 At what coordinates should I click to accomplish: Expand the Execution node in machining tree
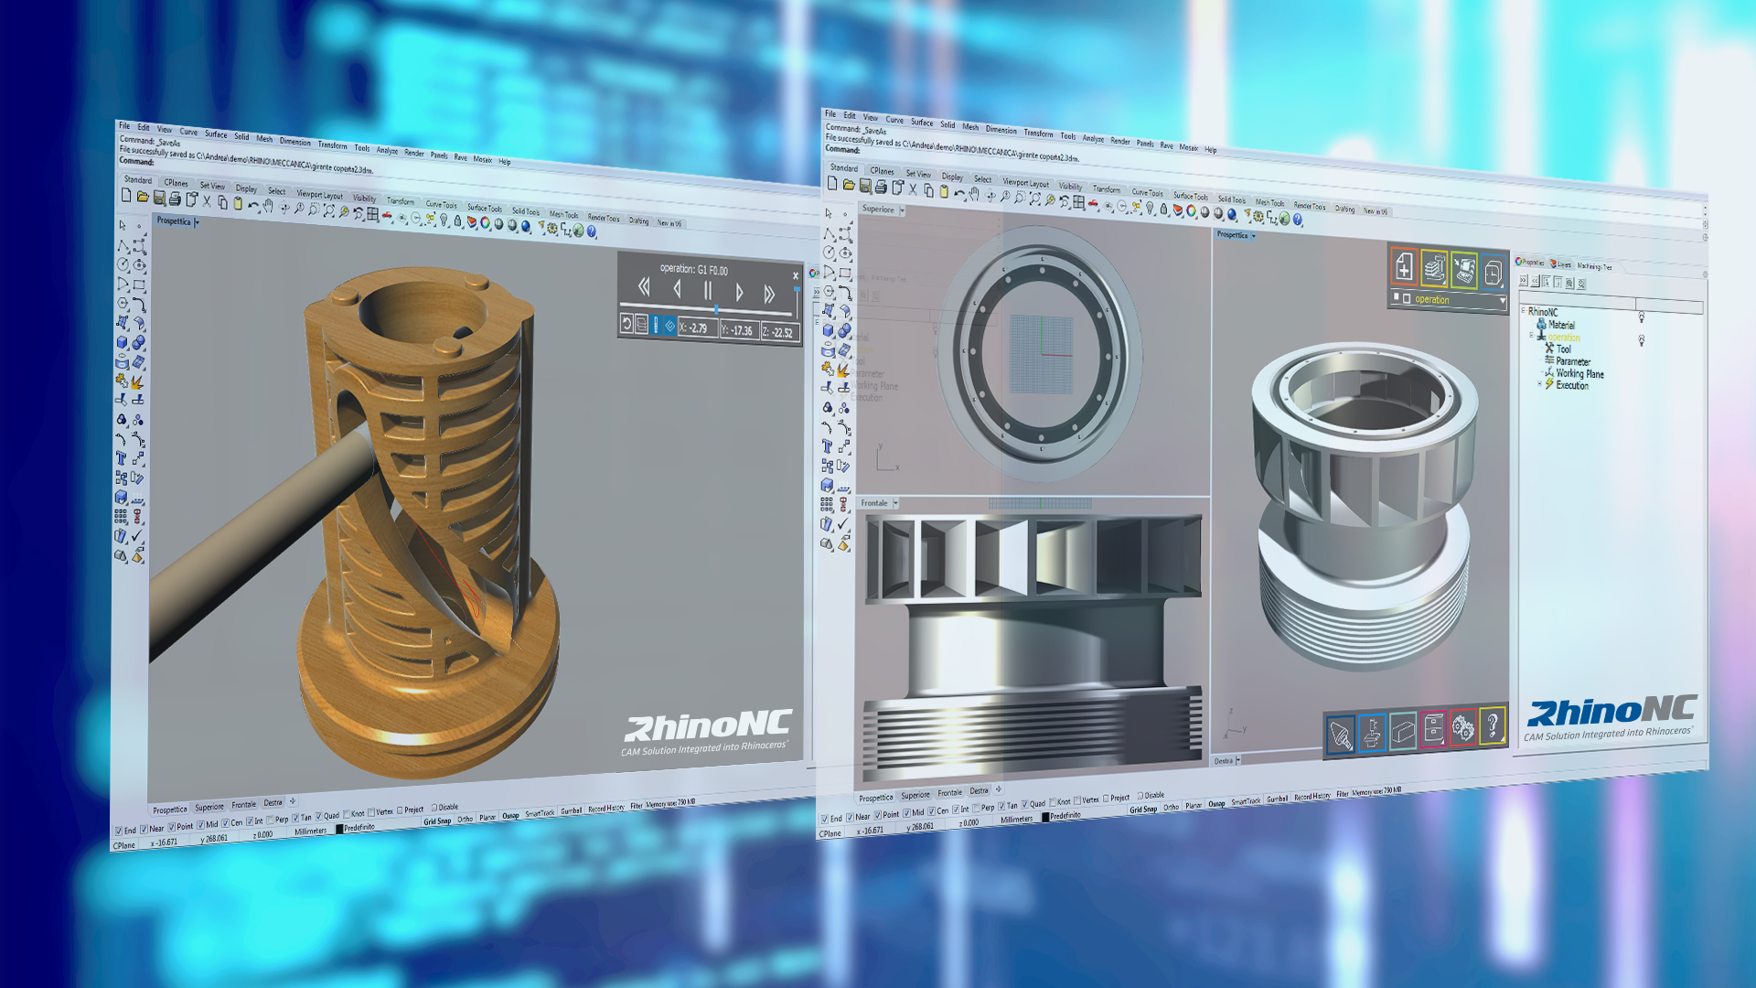[1539, 384]
